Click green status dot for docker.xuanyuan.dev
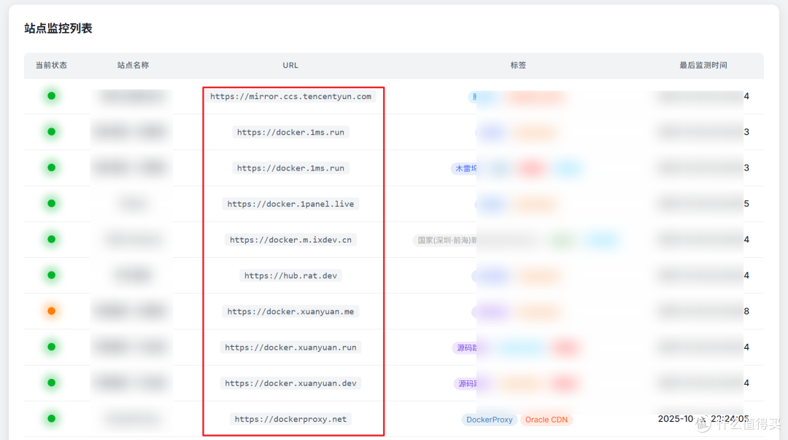Image resolution: width=788 pixels, height=440 pixels. click(x=51, y=382)
